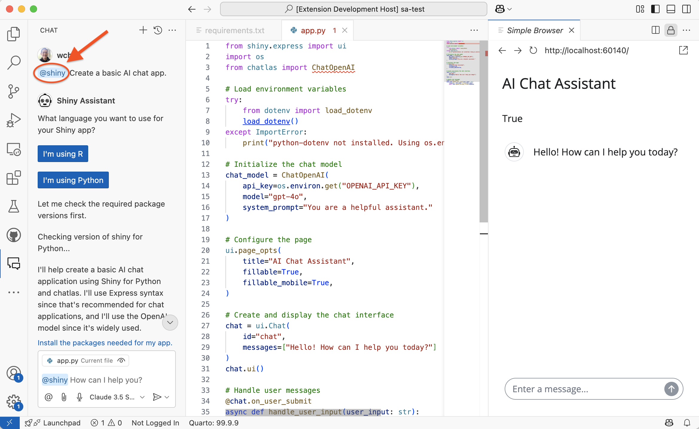This screenshot has height=429, width=699.
Task: Open the Extensions view icon
Action: pos(13,178)
